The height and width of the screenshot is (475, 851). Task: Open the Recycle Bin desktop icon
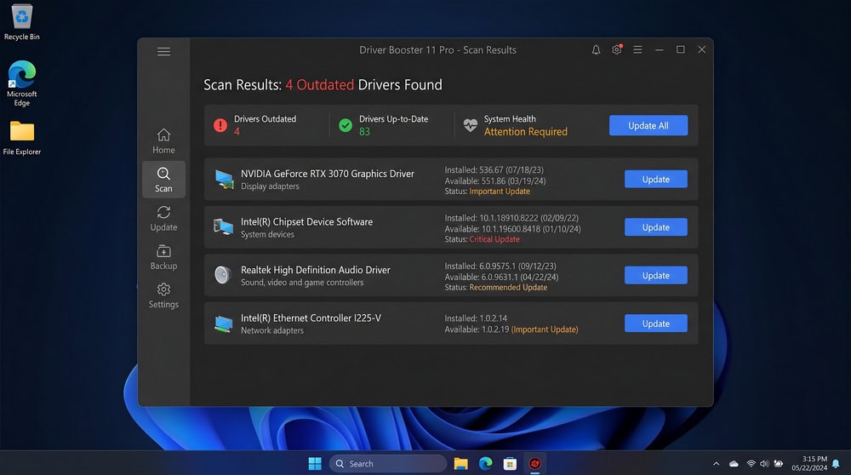pos(22,23)
